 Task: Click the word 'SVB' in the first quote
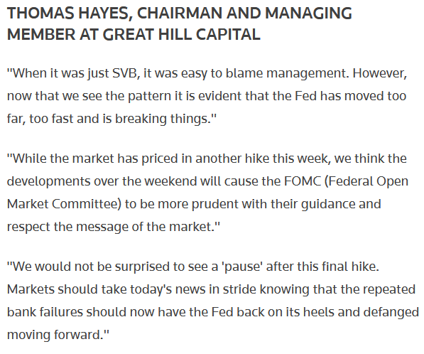(x=124, y=73)
